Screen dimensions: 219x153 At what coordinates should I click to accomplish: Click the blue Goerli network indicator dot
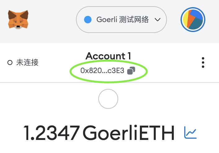(88, 20)
